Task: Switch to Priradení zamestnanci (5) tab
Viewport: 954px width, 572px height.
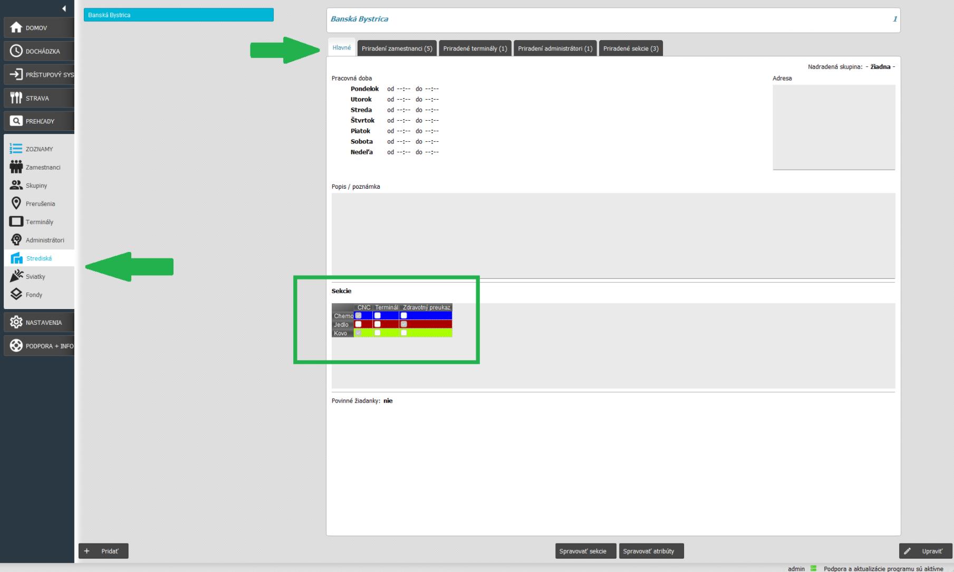Action: [397, 49]
